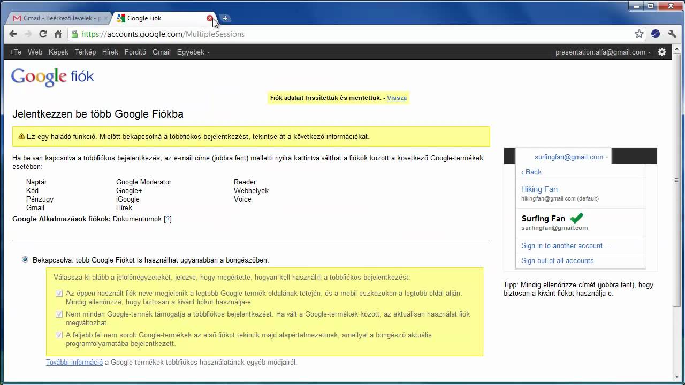Click the Google+ product name
This screenshot has height=385, width=685.
click(x=129, y=191)
